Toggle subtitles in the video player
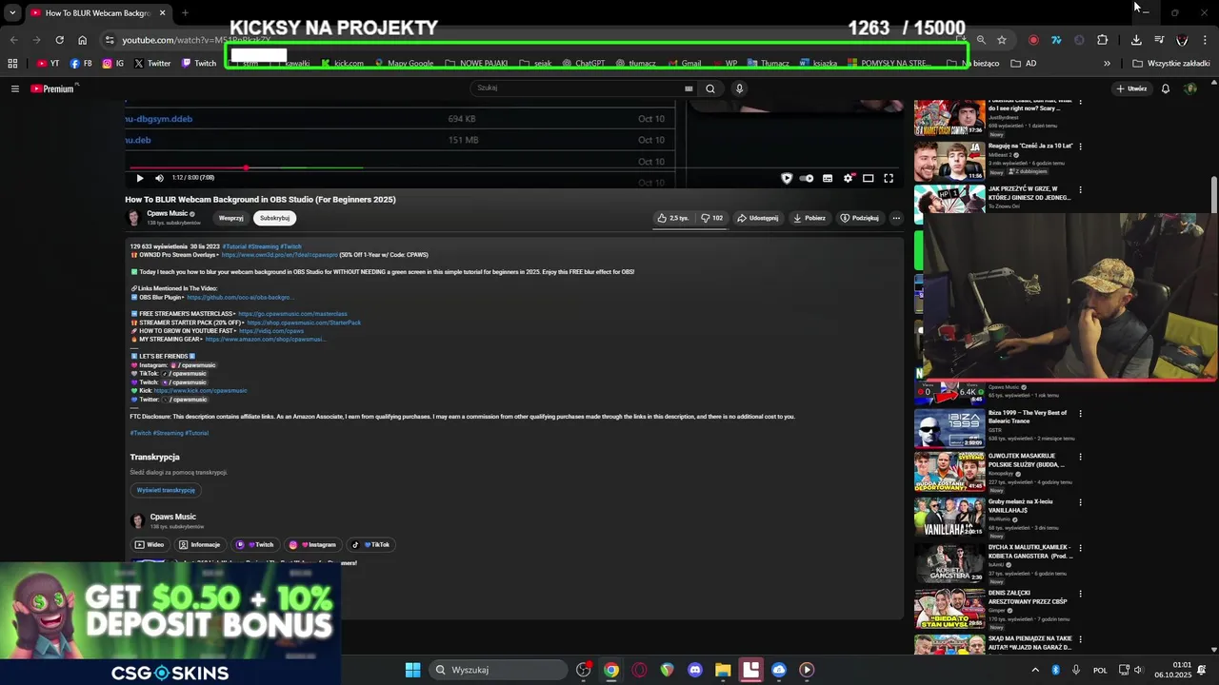 [828, 178]
